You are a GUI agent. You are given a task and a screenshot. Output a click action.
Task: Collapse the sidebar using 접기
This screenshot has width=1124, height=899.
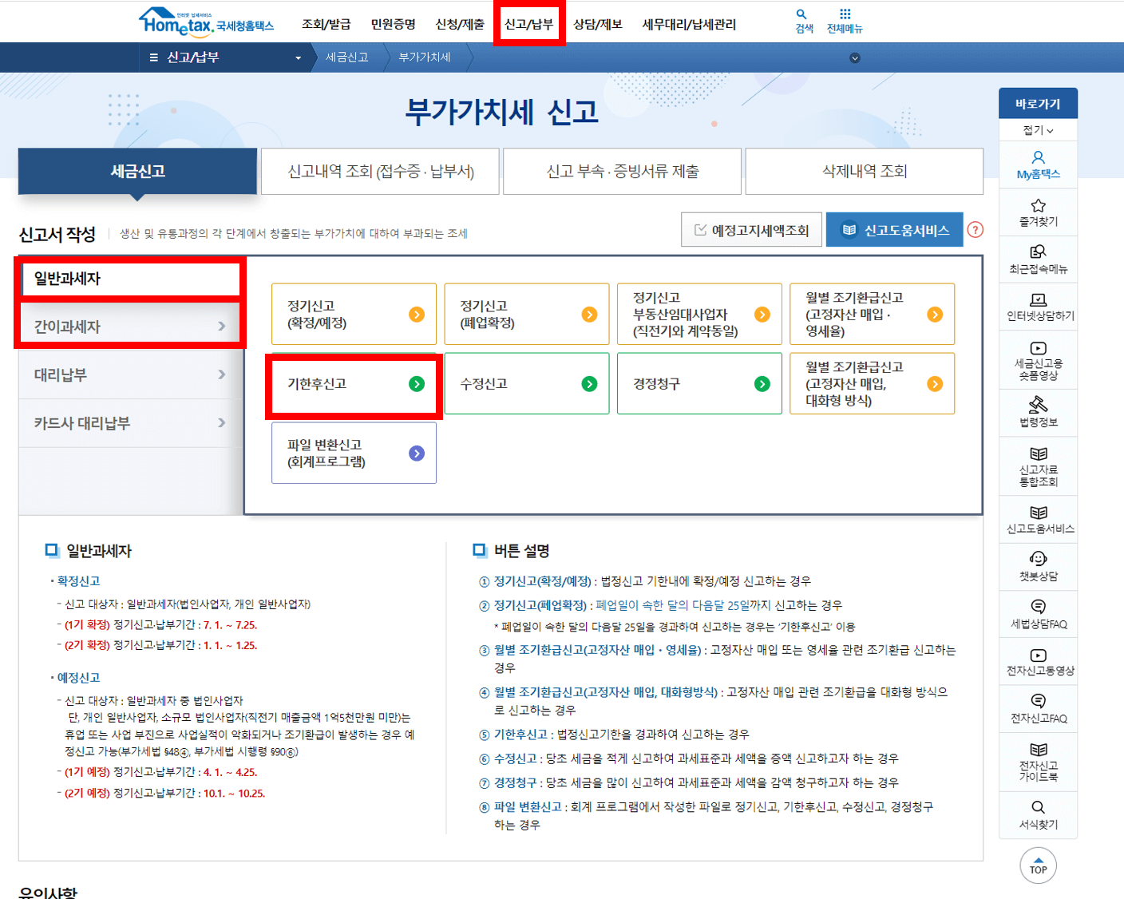click(1038, 129)
